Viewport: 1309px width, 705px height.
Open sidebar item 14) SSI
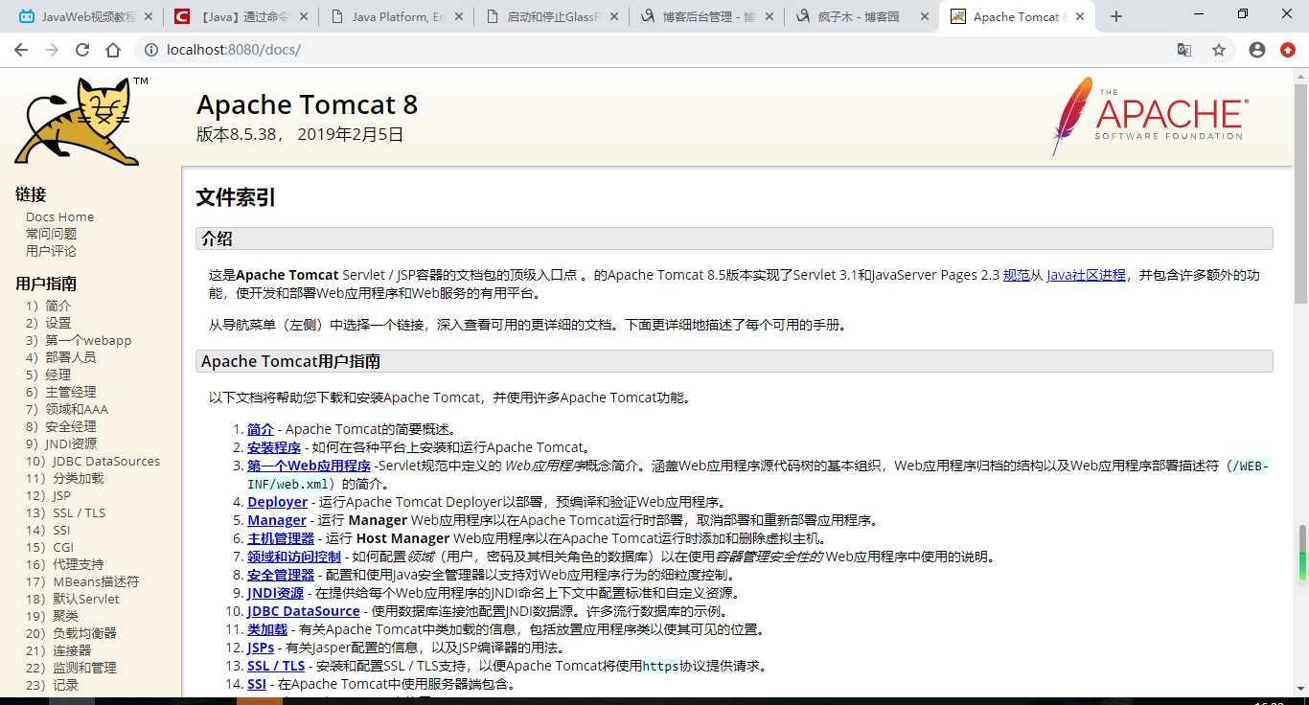pos(48,530)
